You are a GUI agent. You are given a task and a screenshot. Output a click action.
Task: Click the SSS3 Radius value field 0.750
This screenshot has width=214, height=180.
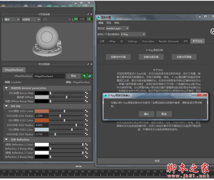click(42, 134)
